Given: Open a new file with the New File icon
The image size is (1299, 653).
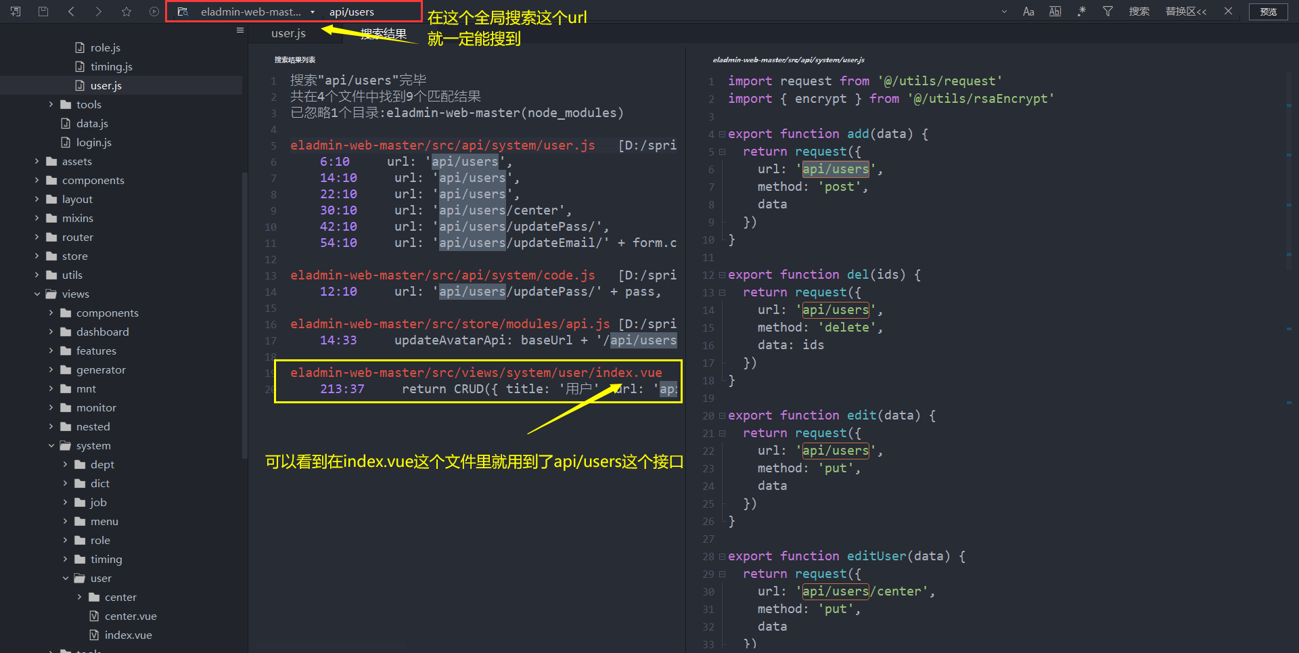Looking at the screenshot, I should tap(15, 12).
